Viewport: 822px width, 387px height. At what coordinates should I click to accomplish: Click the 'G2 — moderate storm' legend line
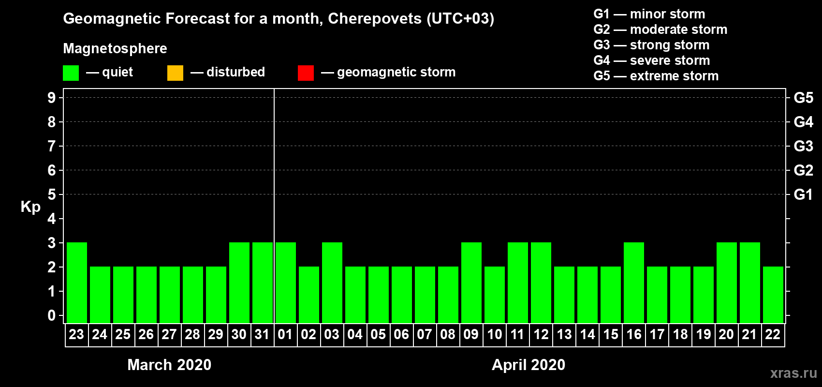click(x=661, y=30)
